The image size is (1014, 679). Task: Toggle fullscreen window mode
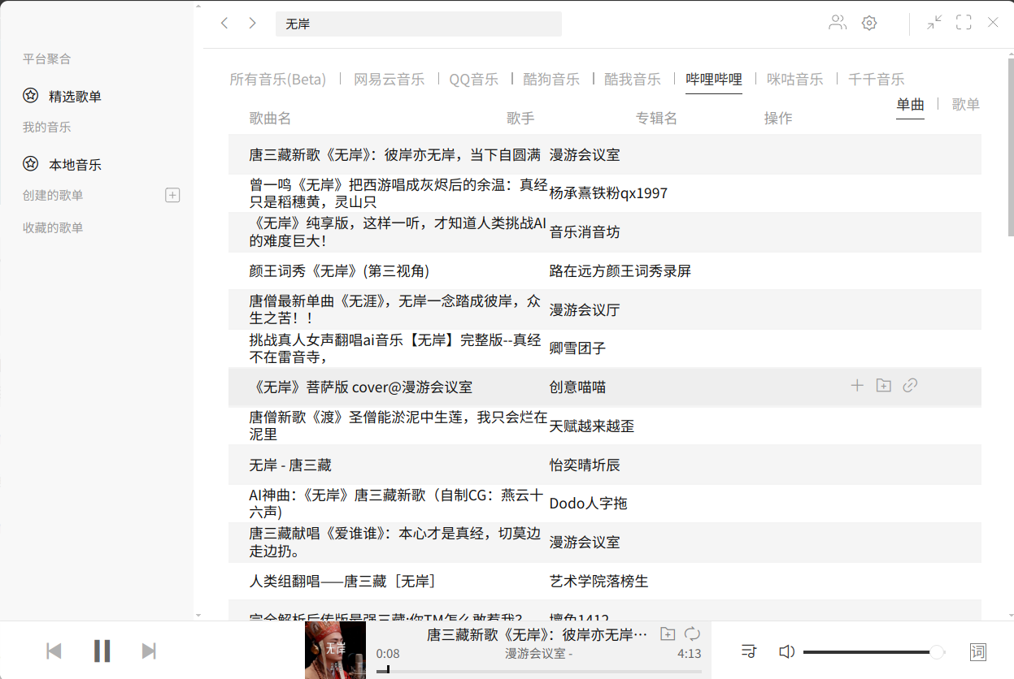(964, 23)
